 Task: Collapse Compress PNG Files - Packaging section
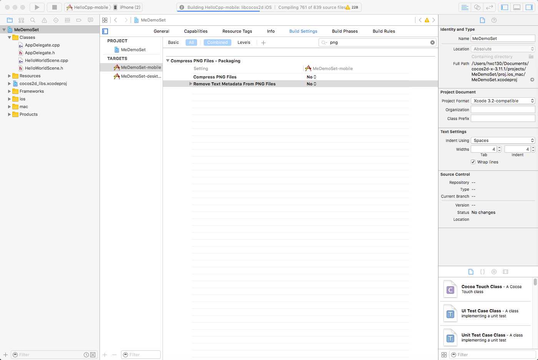point(168,61)
